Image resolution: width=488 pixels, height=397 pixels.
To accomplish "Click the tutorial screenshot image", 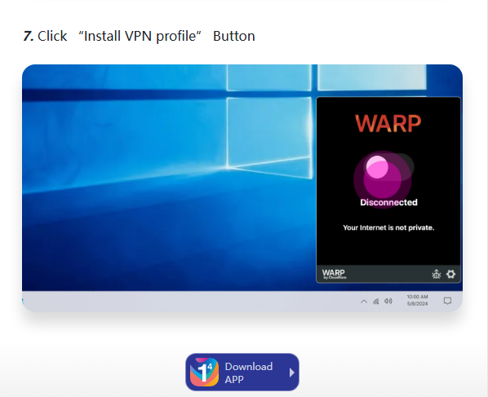I will pyautogui.click(x=242, y=188).
